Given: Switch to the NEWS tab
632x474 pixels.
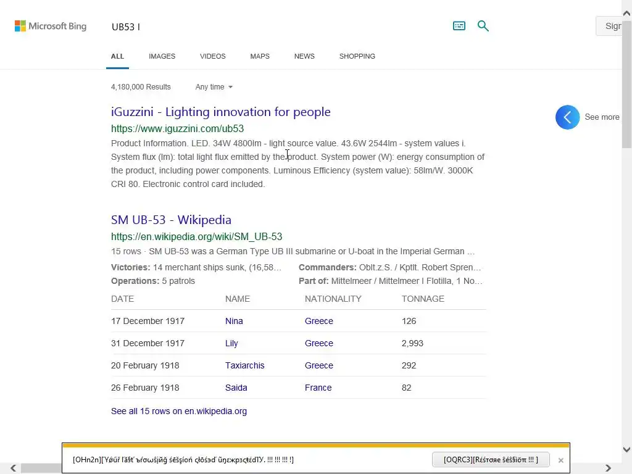Looking at the screenshot, I should point(304,56).
